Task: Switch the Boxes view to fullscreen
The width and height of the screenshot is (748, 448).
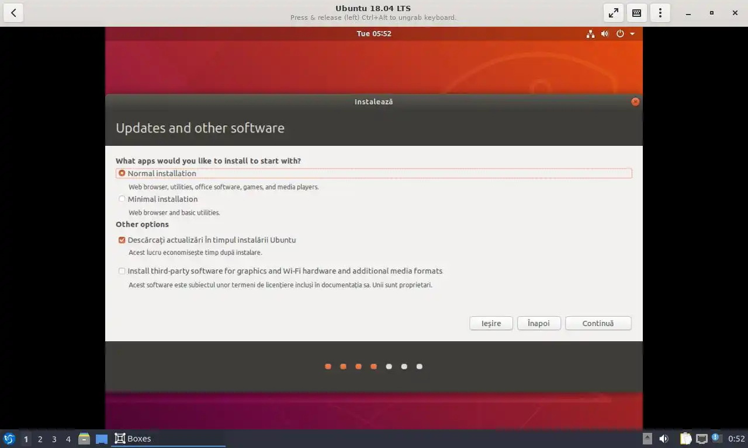Action: pos(614,13)
